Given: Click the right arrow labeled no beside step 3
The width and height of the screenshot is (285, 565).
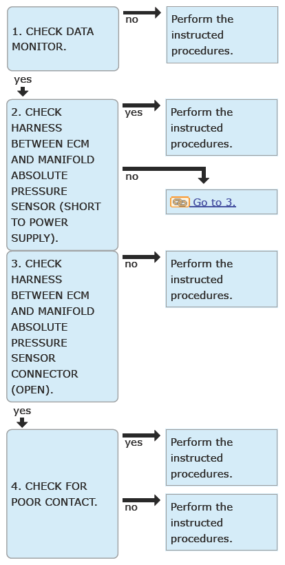Looking at the screenshot, I should 141,257.
